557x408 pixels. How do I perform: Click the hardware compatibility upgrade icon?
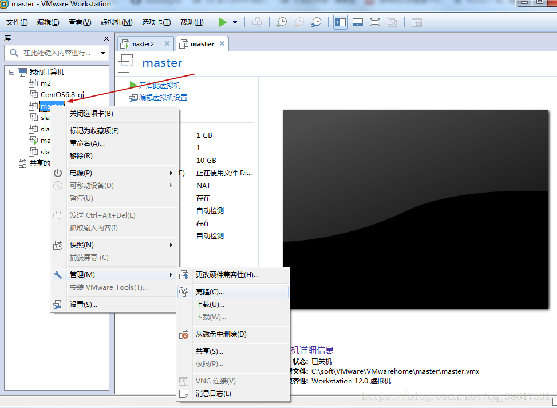click(x=184, y=275)
